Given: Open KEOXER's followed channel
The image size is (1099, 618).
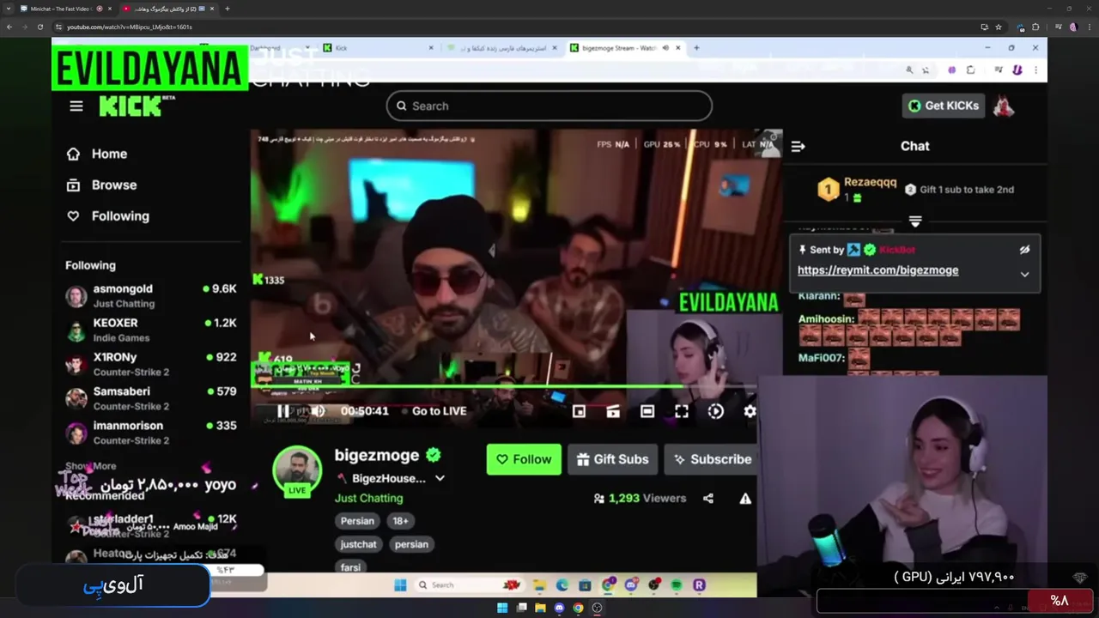Looking at the screenshot, I should [x=151, y=330].
